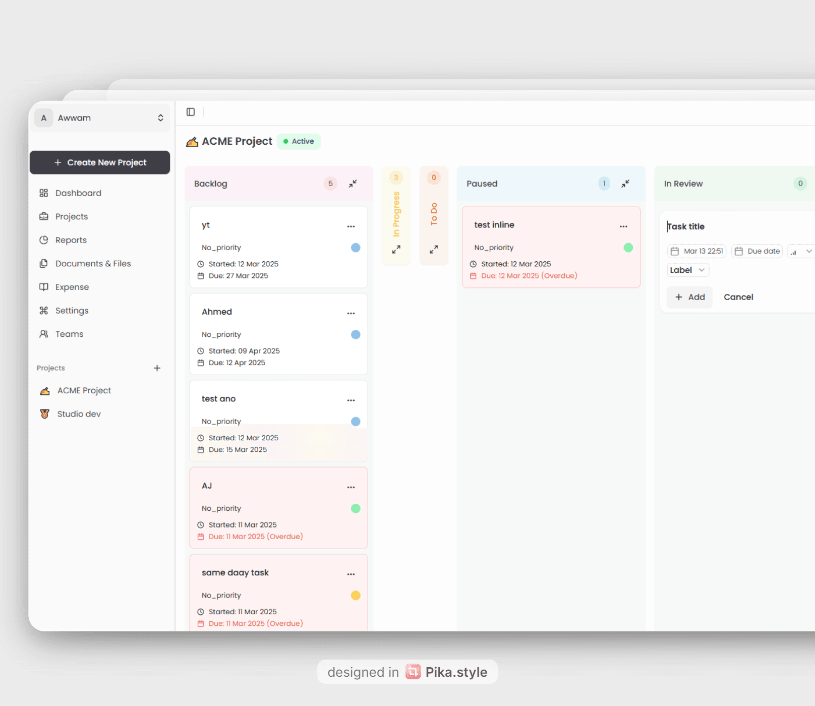
Task: Open Documents & Files section
Action: coord(93,263)
